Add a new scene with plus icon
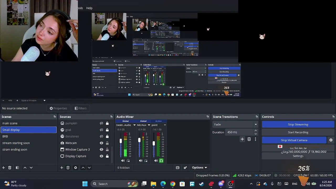Screen dimensions: 336x189 (3, 167)
